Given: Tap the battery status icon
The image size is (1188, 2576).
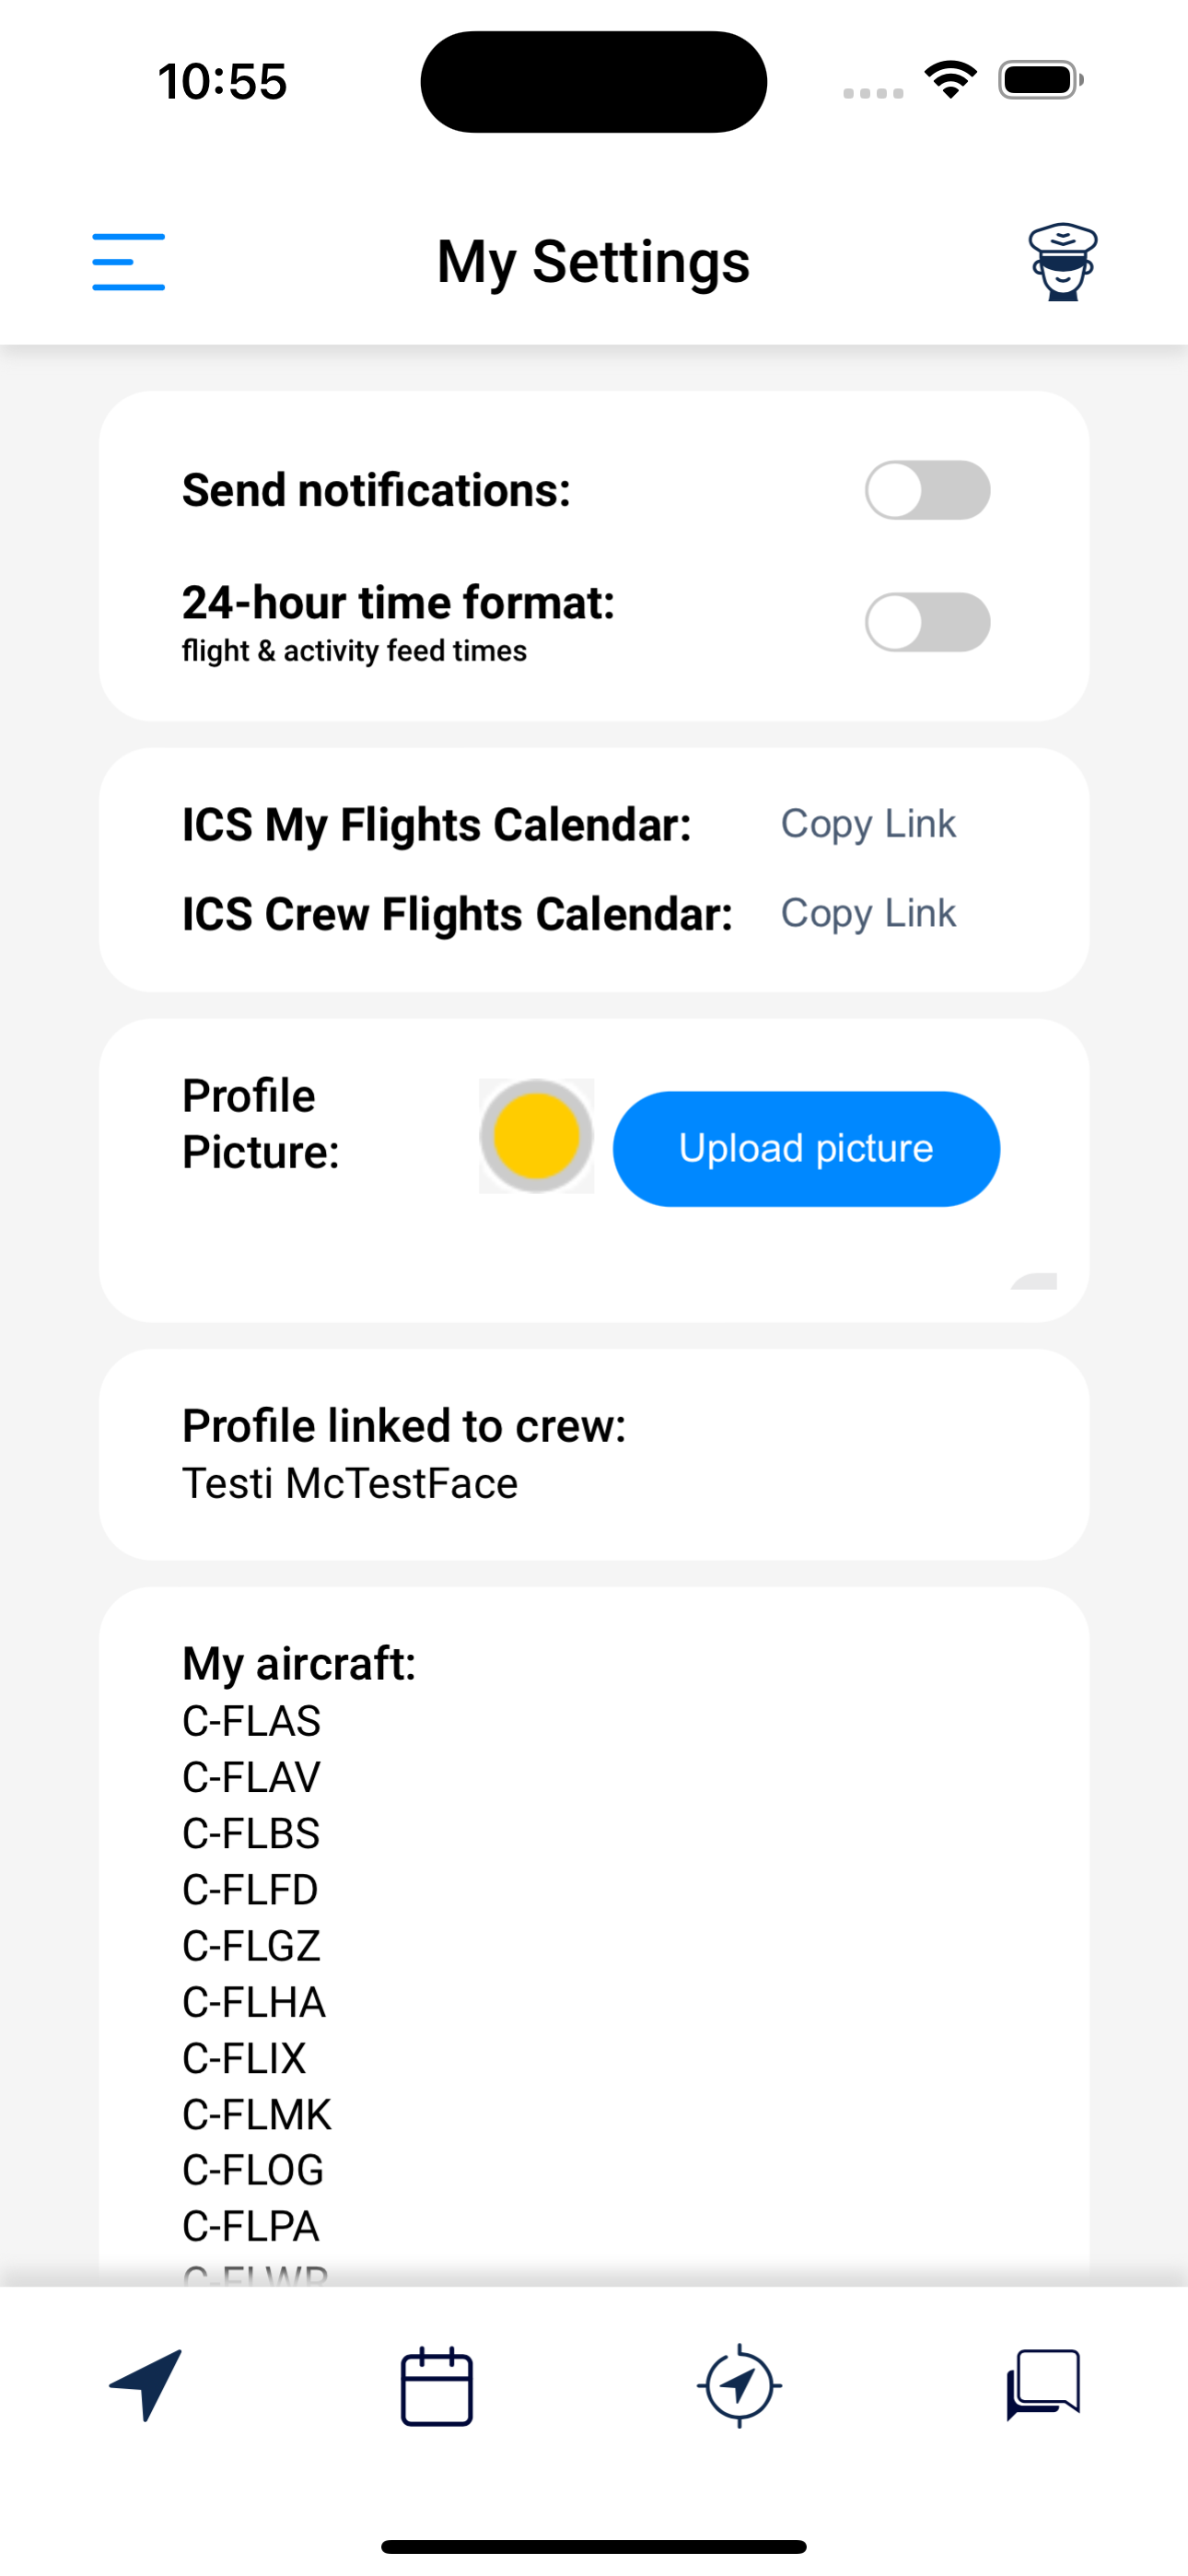Looking at the screenshot, I should click(1041, 80).
